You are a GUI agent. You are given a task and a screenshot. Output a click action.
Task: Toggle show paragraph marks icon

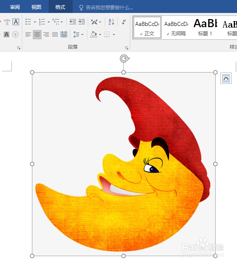[124, 22]
